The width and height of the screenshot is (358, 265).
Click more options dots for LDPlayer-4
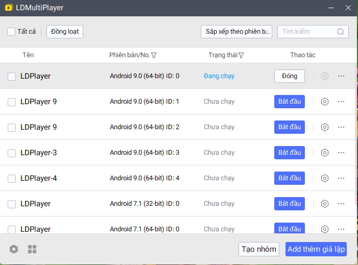coord(341,178)
